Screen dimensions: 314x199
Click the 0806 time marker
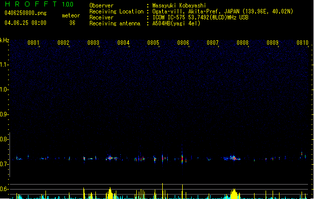(x=183, y=43)
